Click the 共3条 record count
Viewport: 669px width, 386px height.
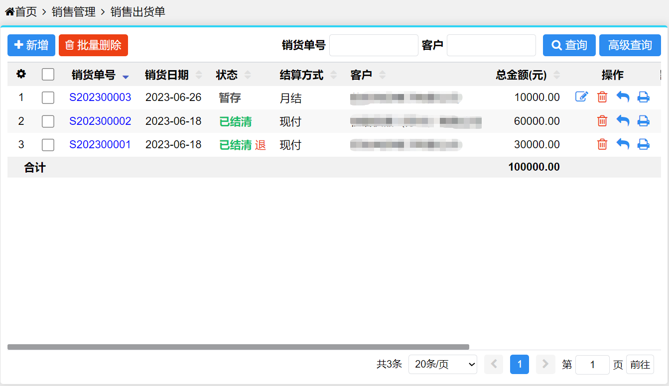(389, 365)
